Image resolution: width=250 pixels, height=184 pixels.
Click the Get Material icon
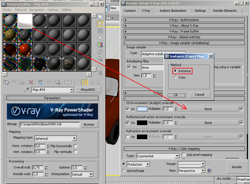7,82
